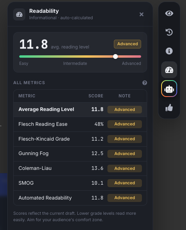The image size is (186, 230).
Task: Select the Flesch-Kincaid Grade row
Action: pos(80,139)
